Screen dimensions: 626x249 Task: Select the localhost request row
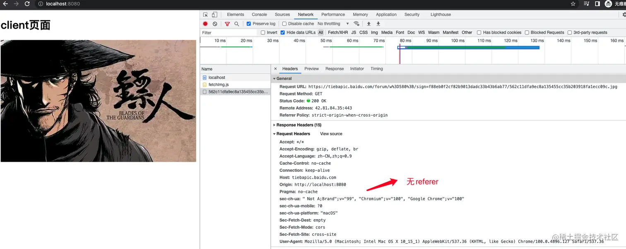(x=235, y=77)
